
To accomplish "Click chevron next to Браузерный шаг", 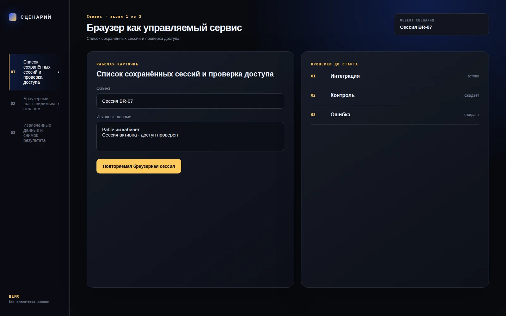I will pyautogui.click(x=58, y=104).
